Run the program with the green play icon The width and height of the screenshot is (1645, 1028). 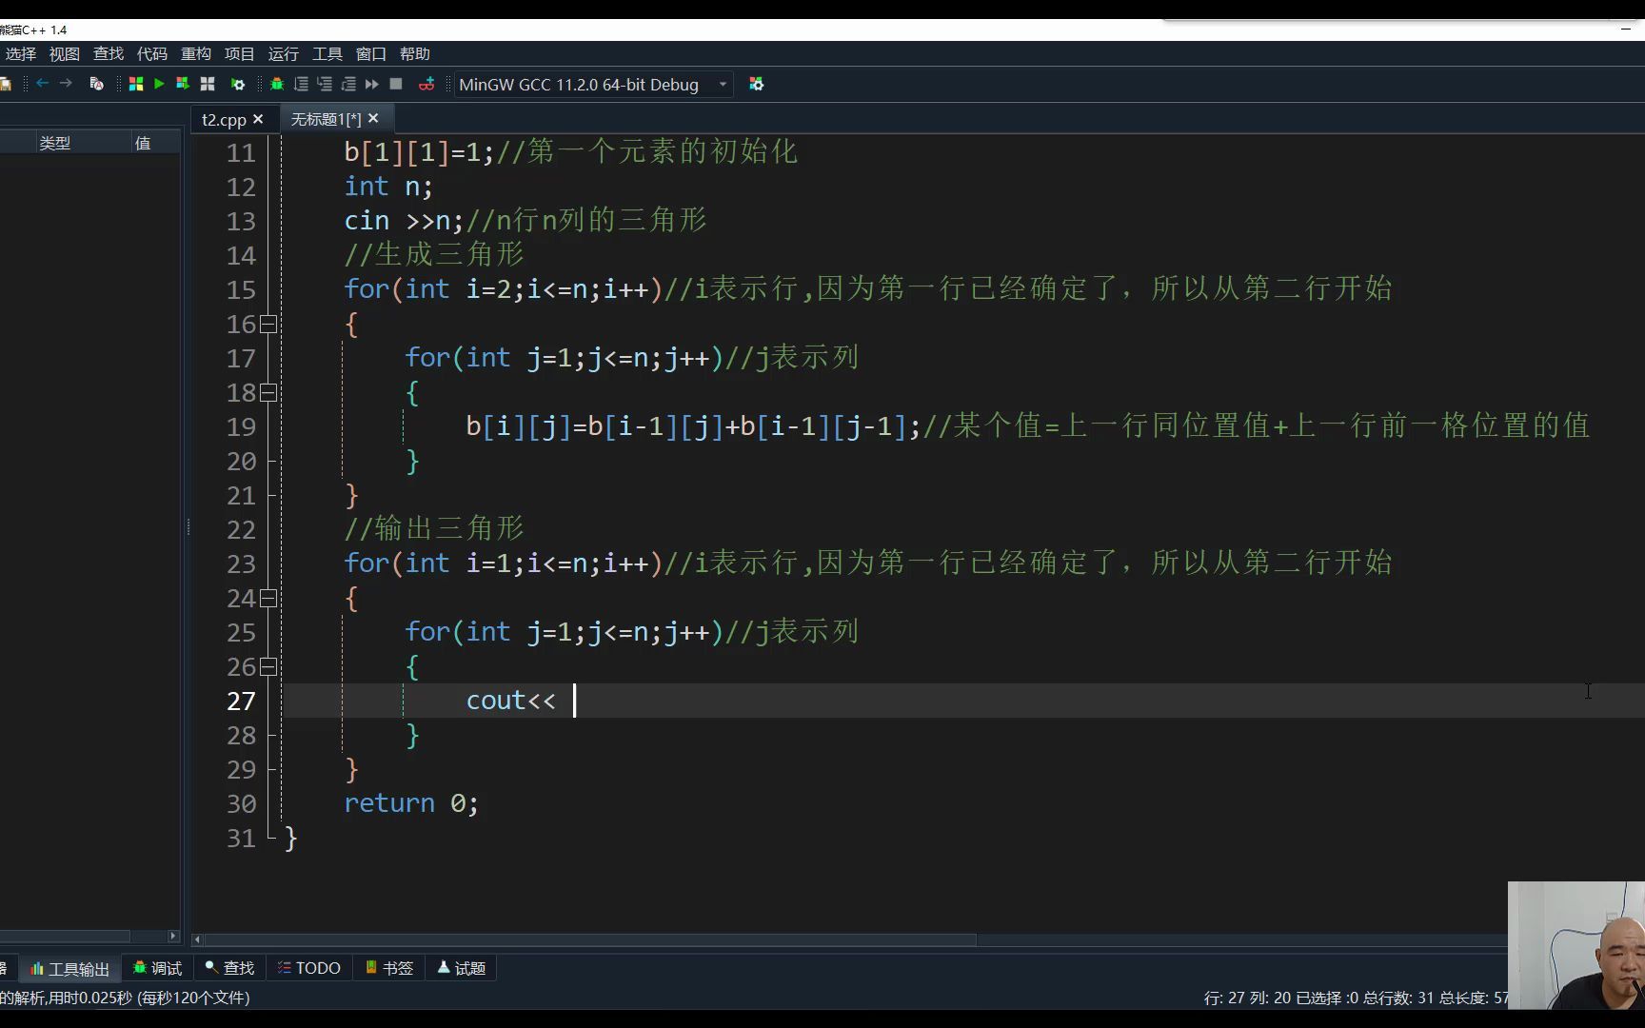click(x=159, y=84)
